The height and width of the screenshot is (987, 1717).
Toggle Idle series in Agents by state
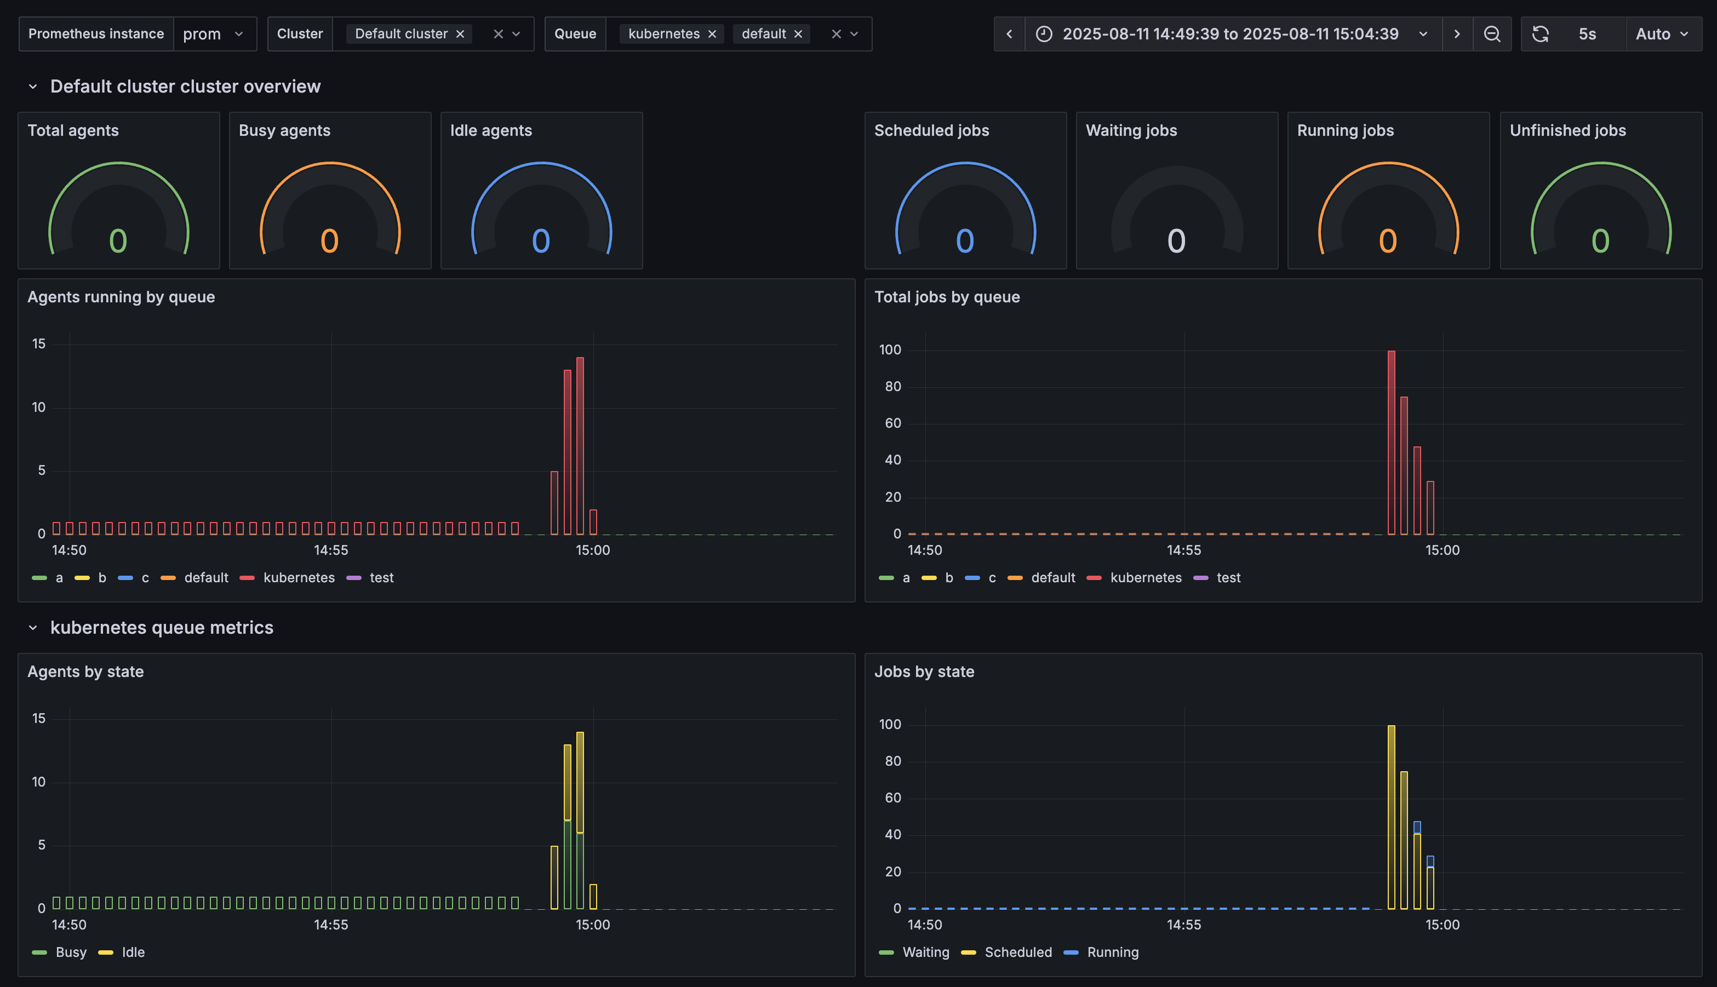click(x=133, y=952)
